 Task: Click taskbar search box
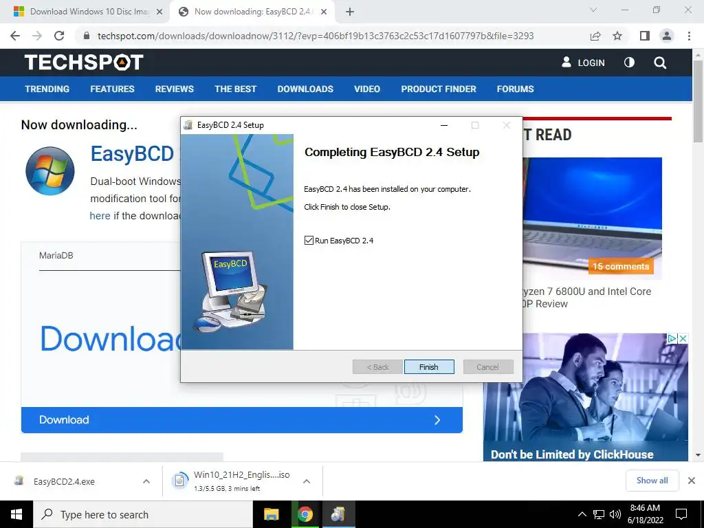point(143,514)
